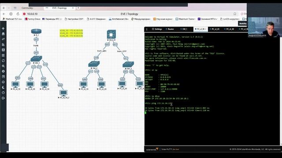Select switch SW_1 node icon
This screenshot has height=158, width=282.
[x=36, y=58]
